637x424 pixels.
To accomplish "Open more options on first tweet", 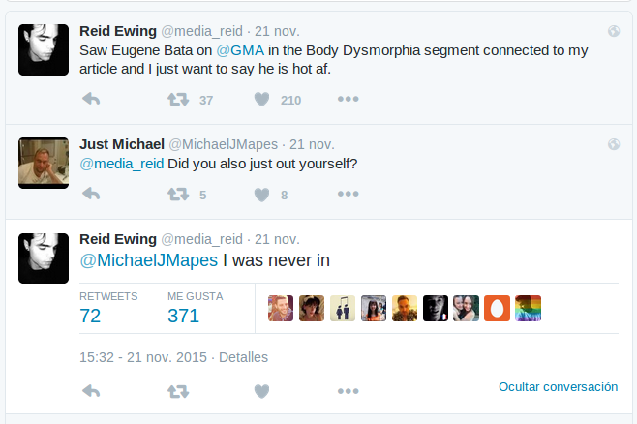I will tap(348, 100).
